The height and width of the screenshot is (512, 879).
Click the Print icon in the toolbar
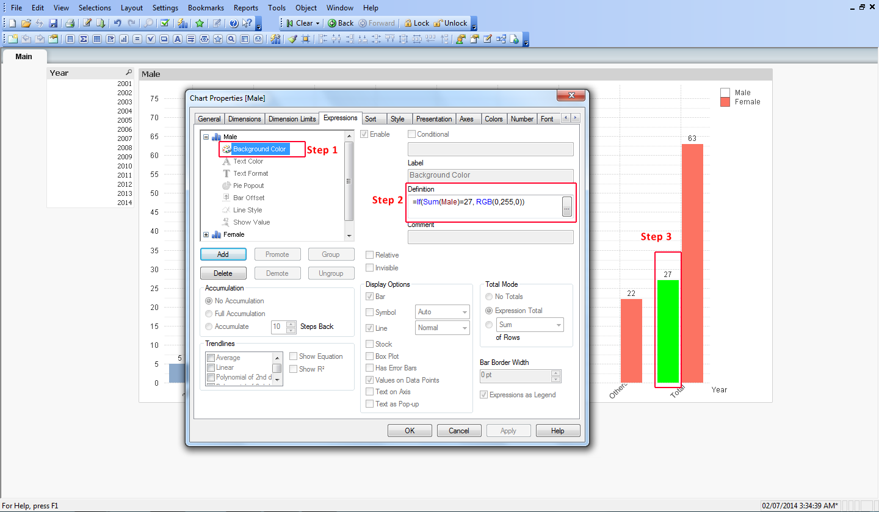70,23
